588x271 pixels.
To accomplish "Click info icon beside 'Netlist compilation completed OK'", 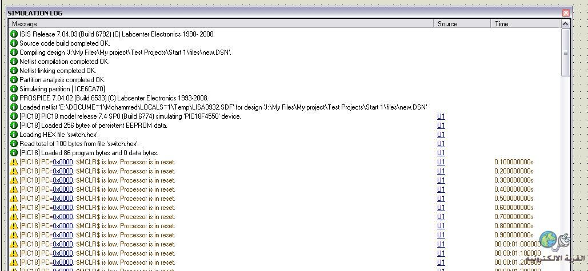I will pyautogui.click(x=14, y=62).
